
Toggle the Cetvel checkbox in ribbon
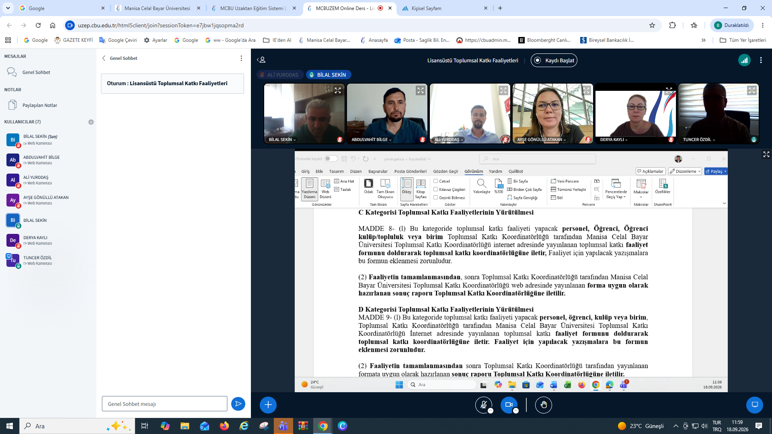(435, 181)
